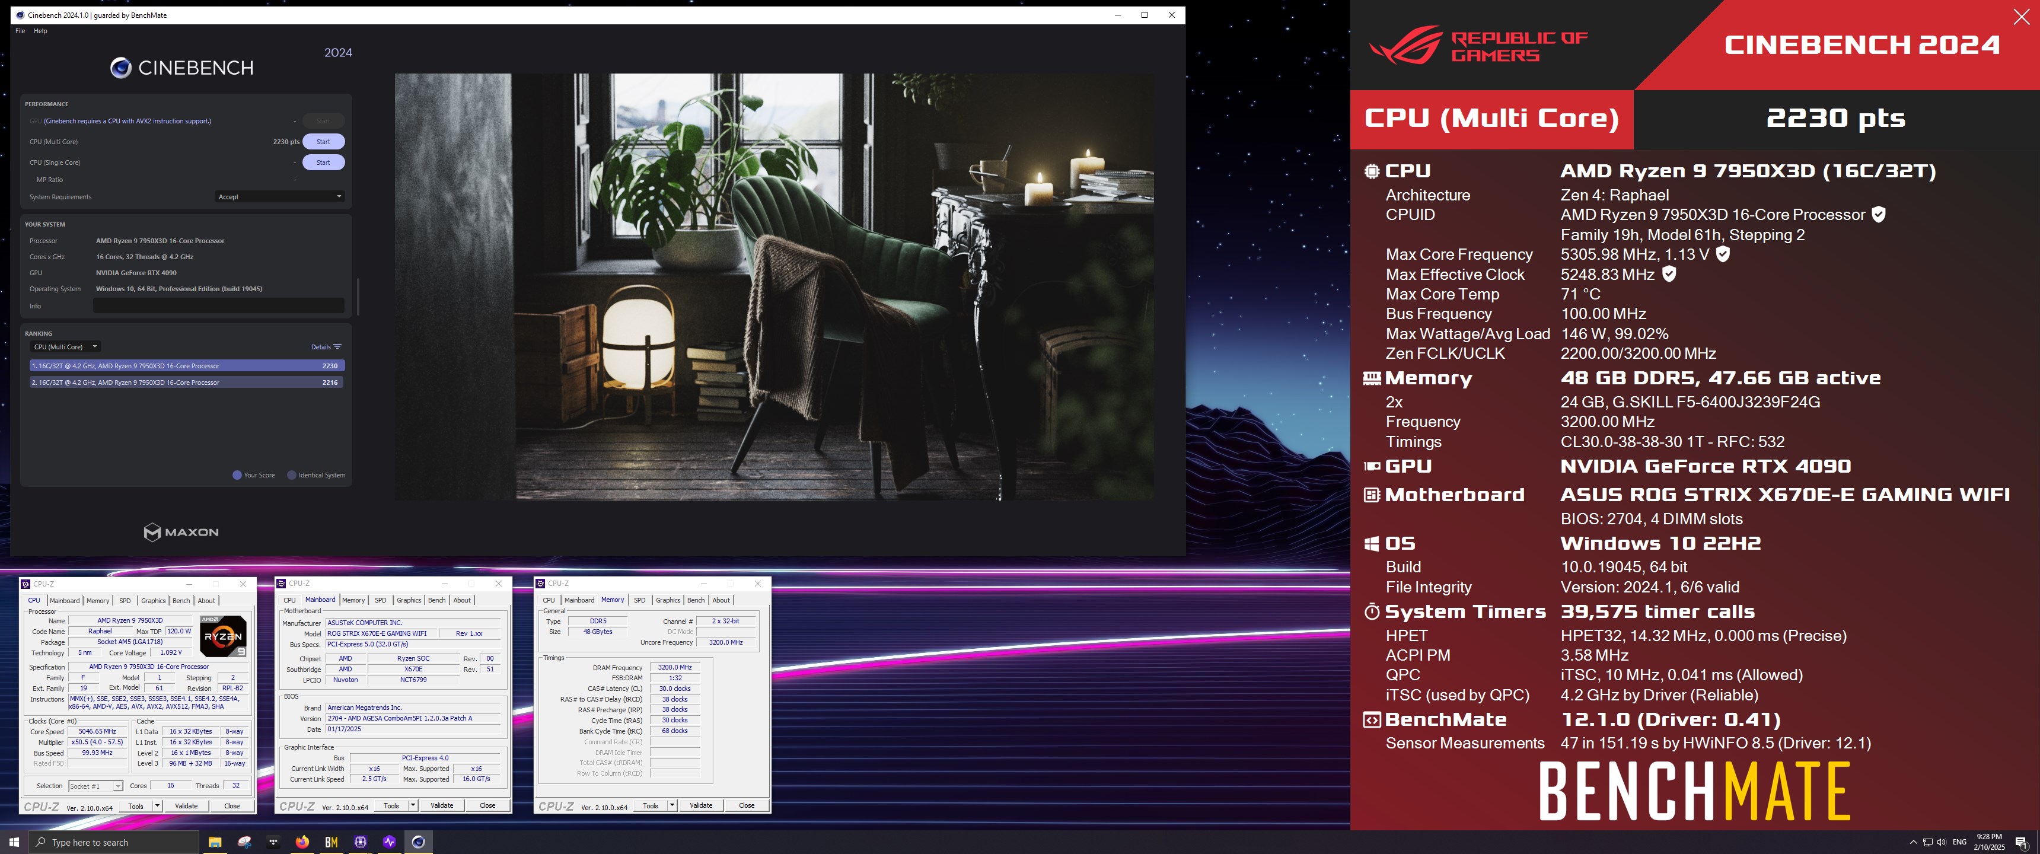Click CPU-Z title bar icon in Memory window
Viewport: 2040px width, 854px height.
(x=541, y=583)
